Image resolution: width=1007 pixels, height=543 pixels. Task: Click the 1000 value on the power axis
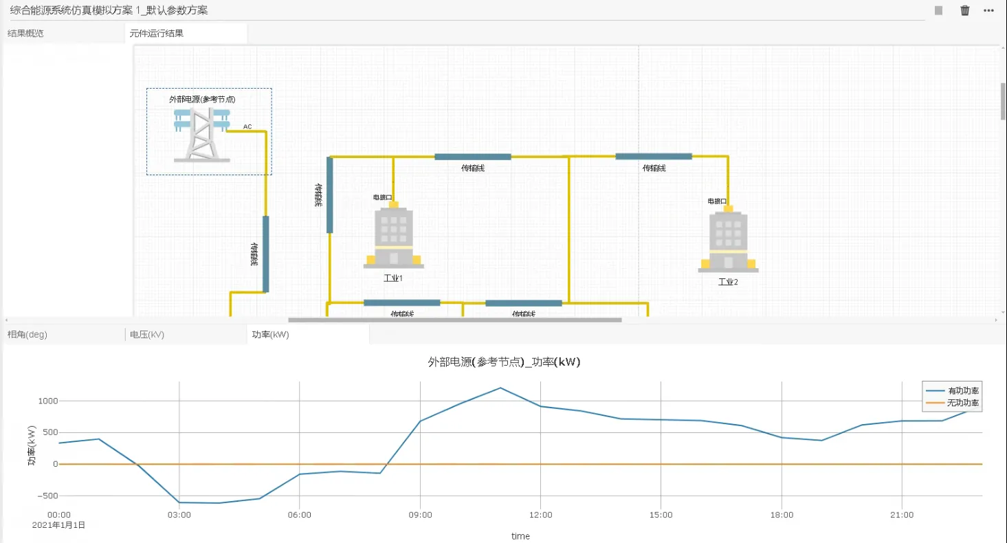tap(48, 401)
